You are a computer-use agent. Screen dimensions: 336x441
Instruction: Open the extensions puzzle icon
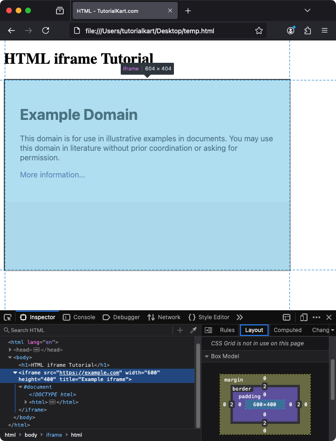click(307, 30)
